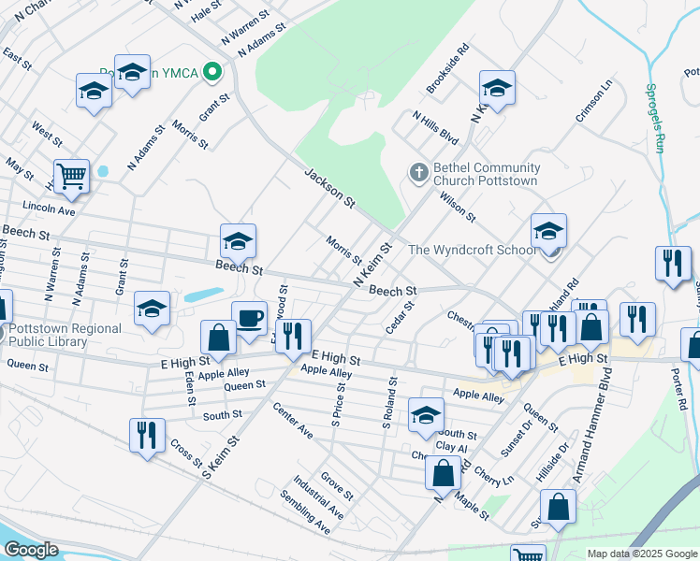700x561 pixels.
Task: Click the Center-left Grant St vertical label
Action: [x=122, y=277]
